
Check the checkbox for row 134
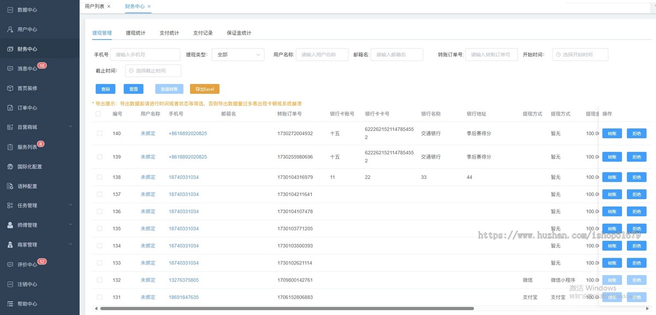coord(99,246)
